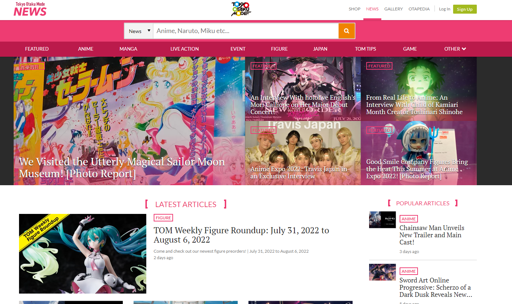This screenshot has width=512, height=304.
Task: Type in the Anime, Naruto, Miku search field
Action: (x=246, y=31)
